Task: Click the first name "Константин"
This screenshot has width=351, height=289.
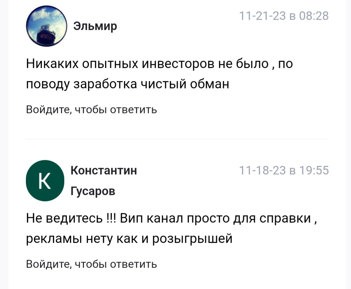Action: tap(104, 170)
